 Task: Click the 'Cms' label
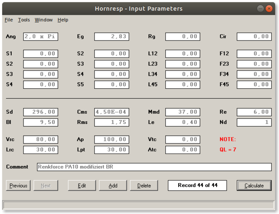point(82,112)
